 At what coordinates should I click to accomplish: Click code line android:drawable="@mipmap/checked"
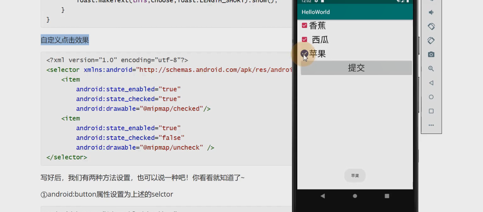(x=143, y=109)
